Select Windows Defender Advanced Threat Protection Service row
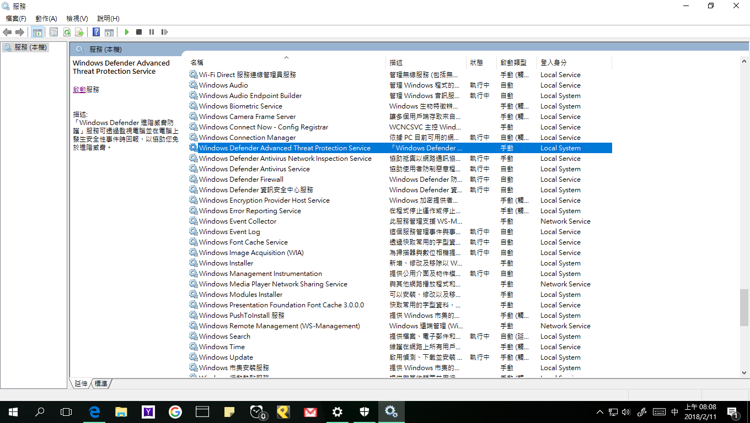750x423 pixels. coord(400,148)
